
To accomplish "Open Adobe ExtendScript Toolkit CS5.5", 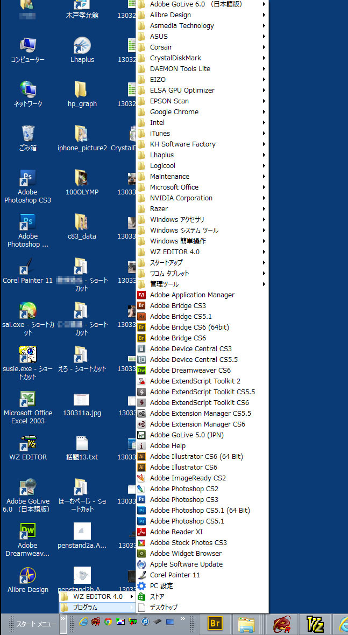I will click(202, 392).
